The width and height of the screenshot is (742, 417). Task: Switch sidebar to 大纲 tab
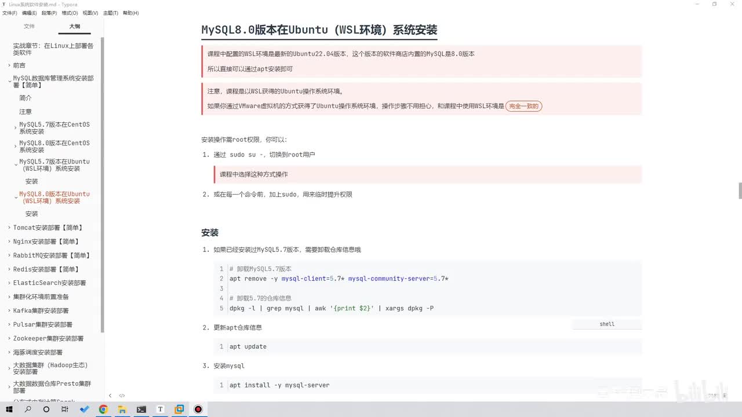75,26
